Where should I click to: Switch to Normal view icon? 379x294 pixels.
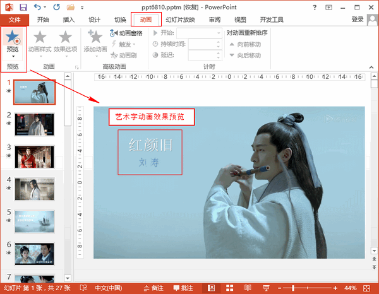(x=212, y=288)
